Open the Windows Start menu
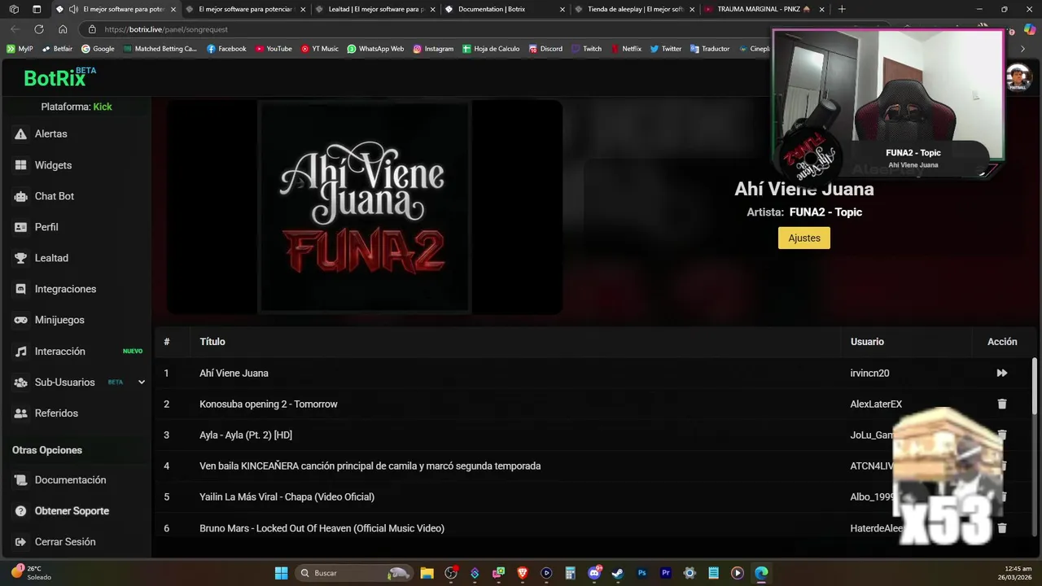This screenshot has width=1042, height=586. pyautogui.click(x=281, y=573)
